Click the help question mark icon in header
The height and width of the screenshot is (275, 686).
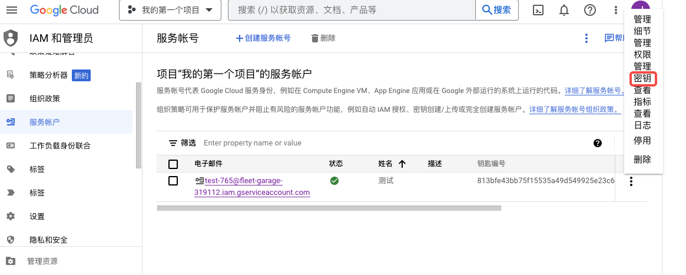(589, 10)
